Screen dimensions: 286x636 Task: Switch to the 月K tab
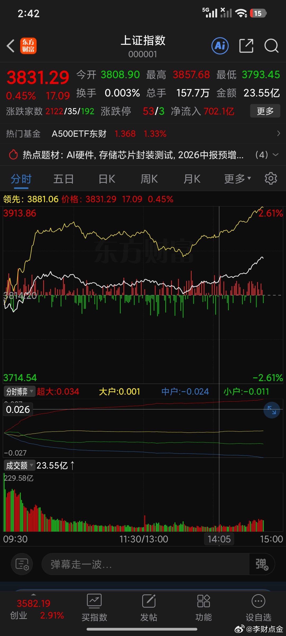[x=192, y=179]
